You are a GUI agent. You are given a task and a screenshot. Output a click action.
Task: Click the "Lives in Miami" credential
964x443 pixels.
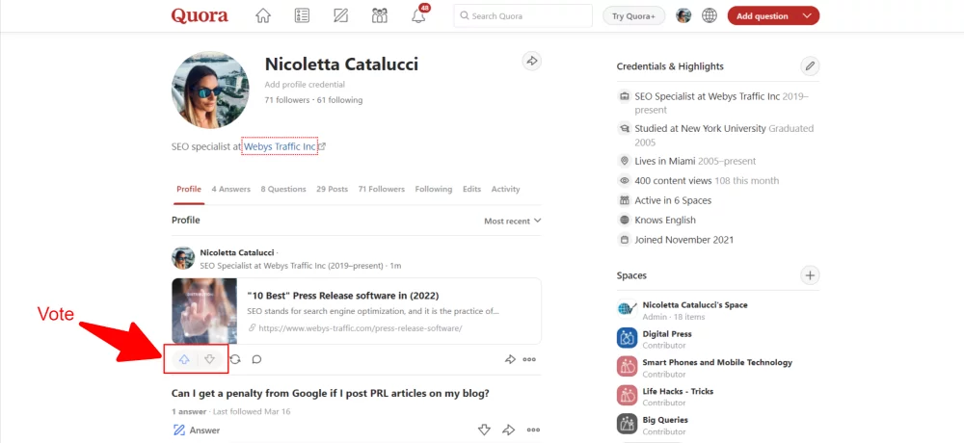coord(665,161)
